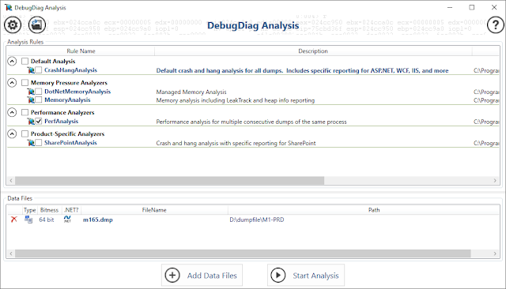Check the Product-Specific Analyzers group checkbox
The height and width of the screenshot is (289, 506).
click(x=25, y=133)
